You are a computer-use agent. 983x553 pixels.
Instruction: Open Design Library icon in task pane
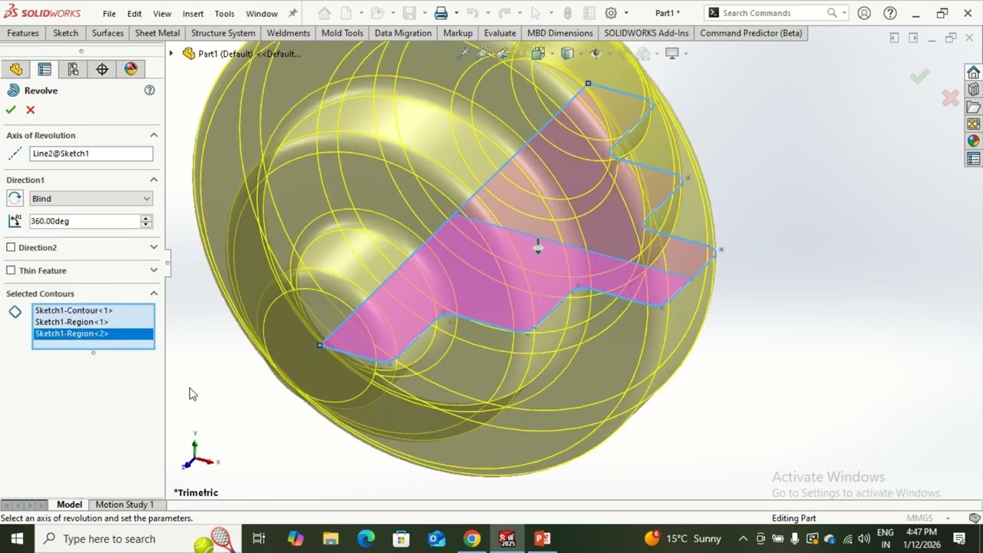pyautogui.click(x=974, y=90)
